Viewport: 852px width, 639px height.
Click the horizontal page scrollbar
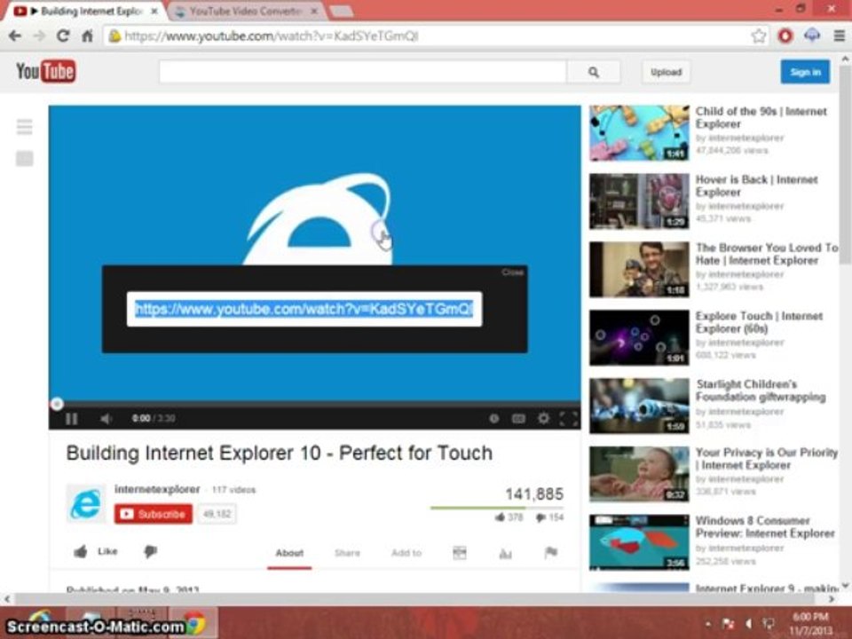[413, 599]
